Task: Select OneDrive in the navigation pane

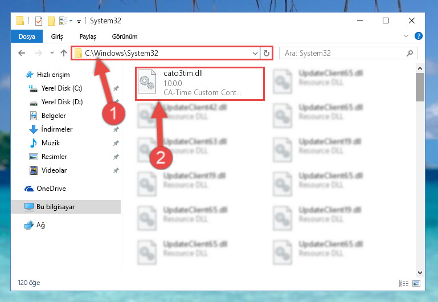Action: [x=45, y=189]
